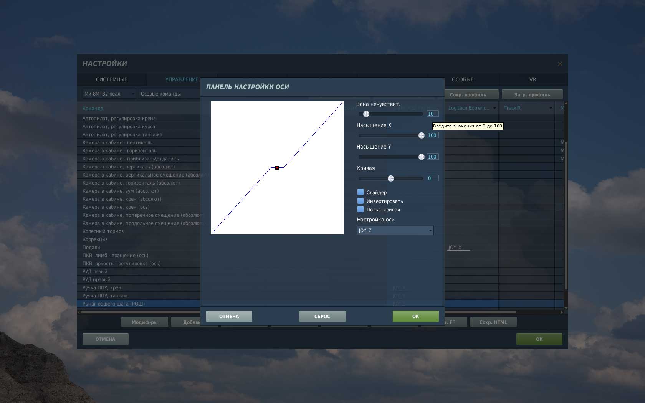Click the horizontal scrollbar under commands list
The image size is (645, 403).
pos(298,312)
